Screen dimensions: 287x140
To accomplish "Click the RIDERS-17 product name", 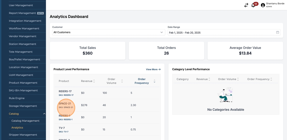I will (x=65, y=91).
